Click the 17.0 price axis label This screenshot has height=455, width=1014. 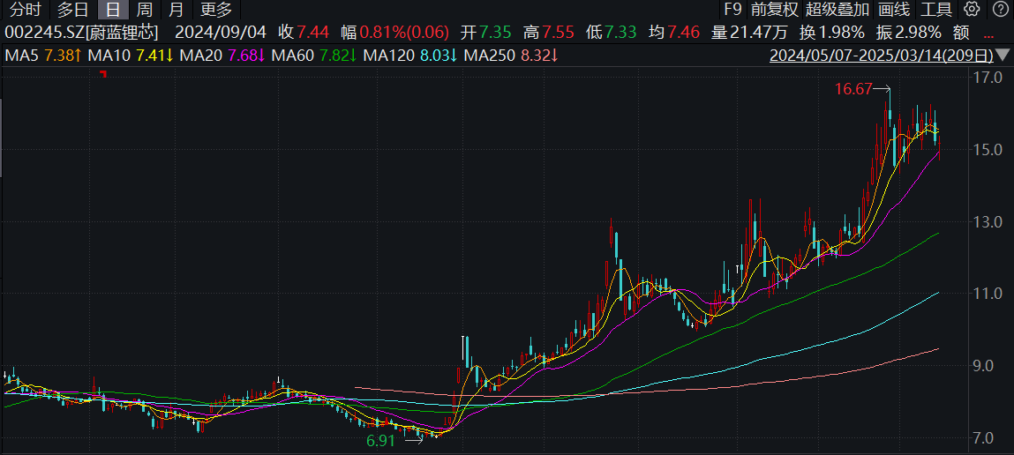click(x=987, y=78)
